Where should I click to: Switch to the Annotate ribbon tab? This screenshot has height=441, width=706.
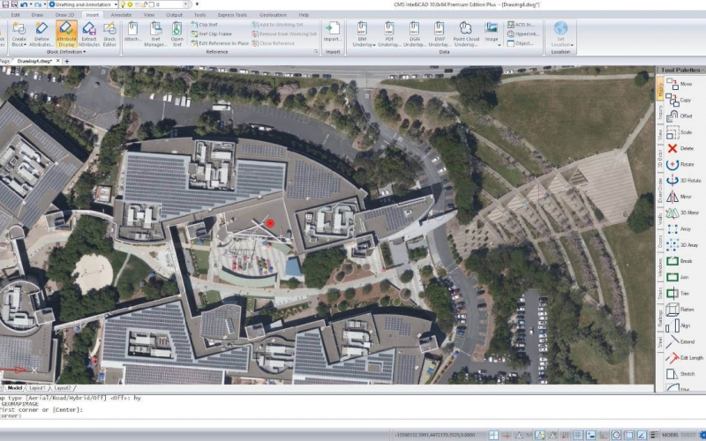coord(122,15)
